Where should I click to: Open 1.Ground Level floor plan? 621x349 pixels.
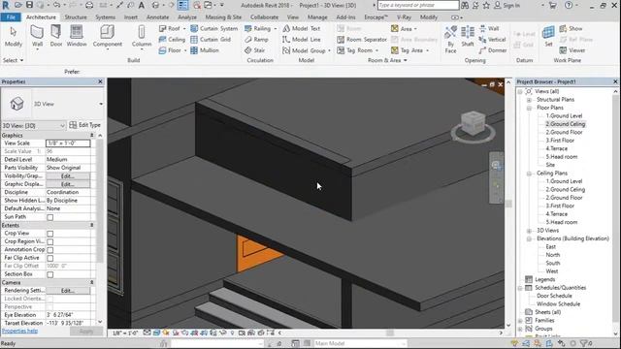pyautogui.click(x=564, y=116)
